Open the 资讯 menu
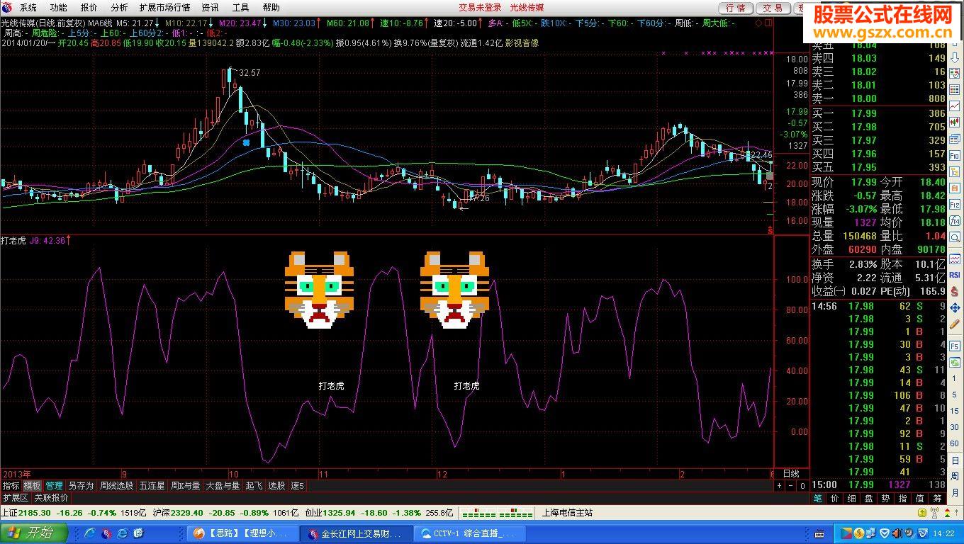Viewport: 964px width, 544px height. click(210, 8)
